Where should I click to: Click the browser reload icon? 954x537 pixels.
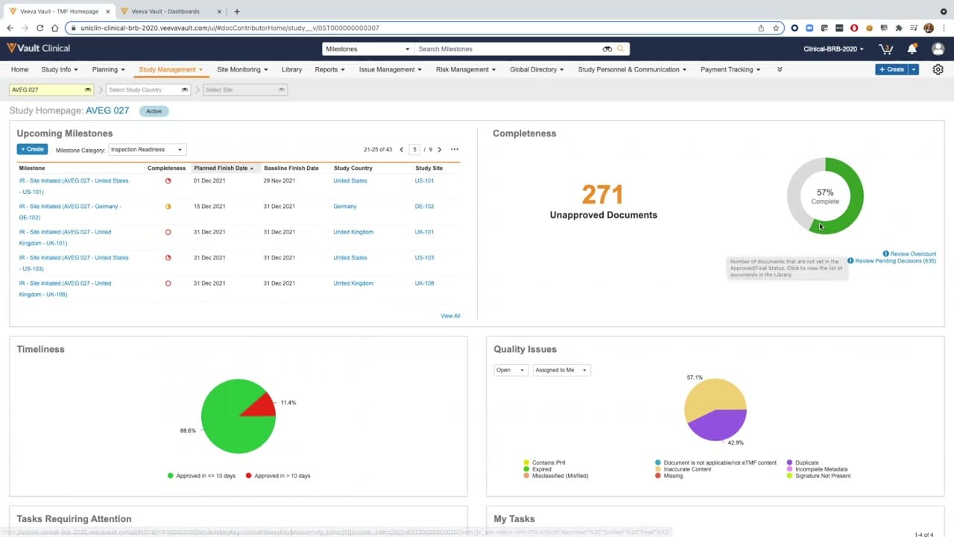tap(40, 28)
